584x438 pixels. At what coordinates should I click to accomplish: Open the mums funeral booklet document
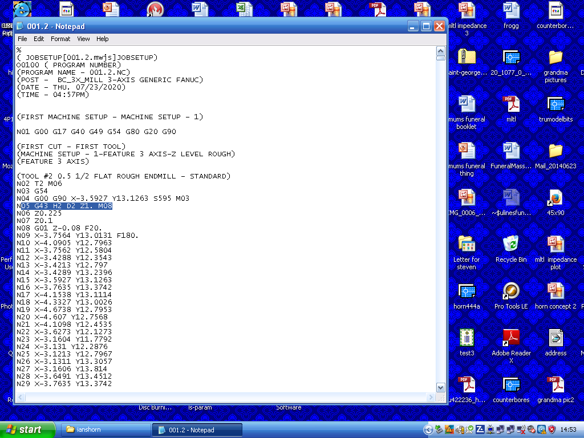(x=467, y=104)
